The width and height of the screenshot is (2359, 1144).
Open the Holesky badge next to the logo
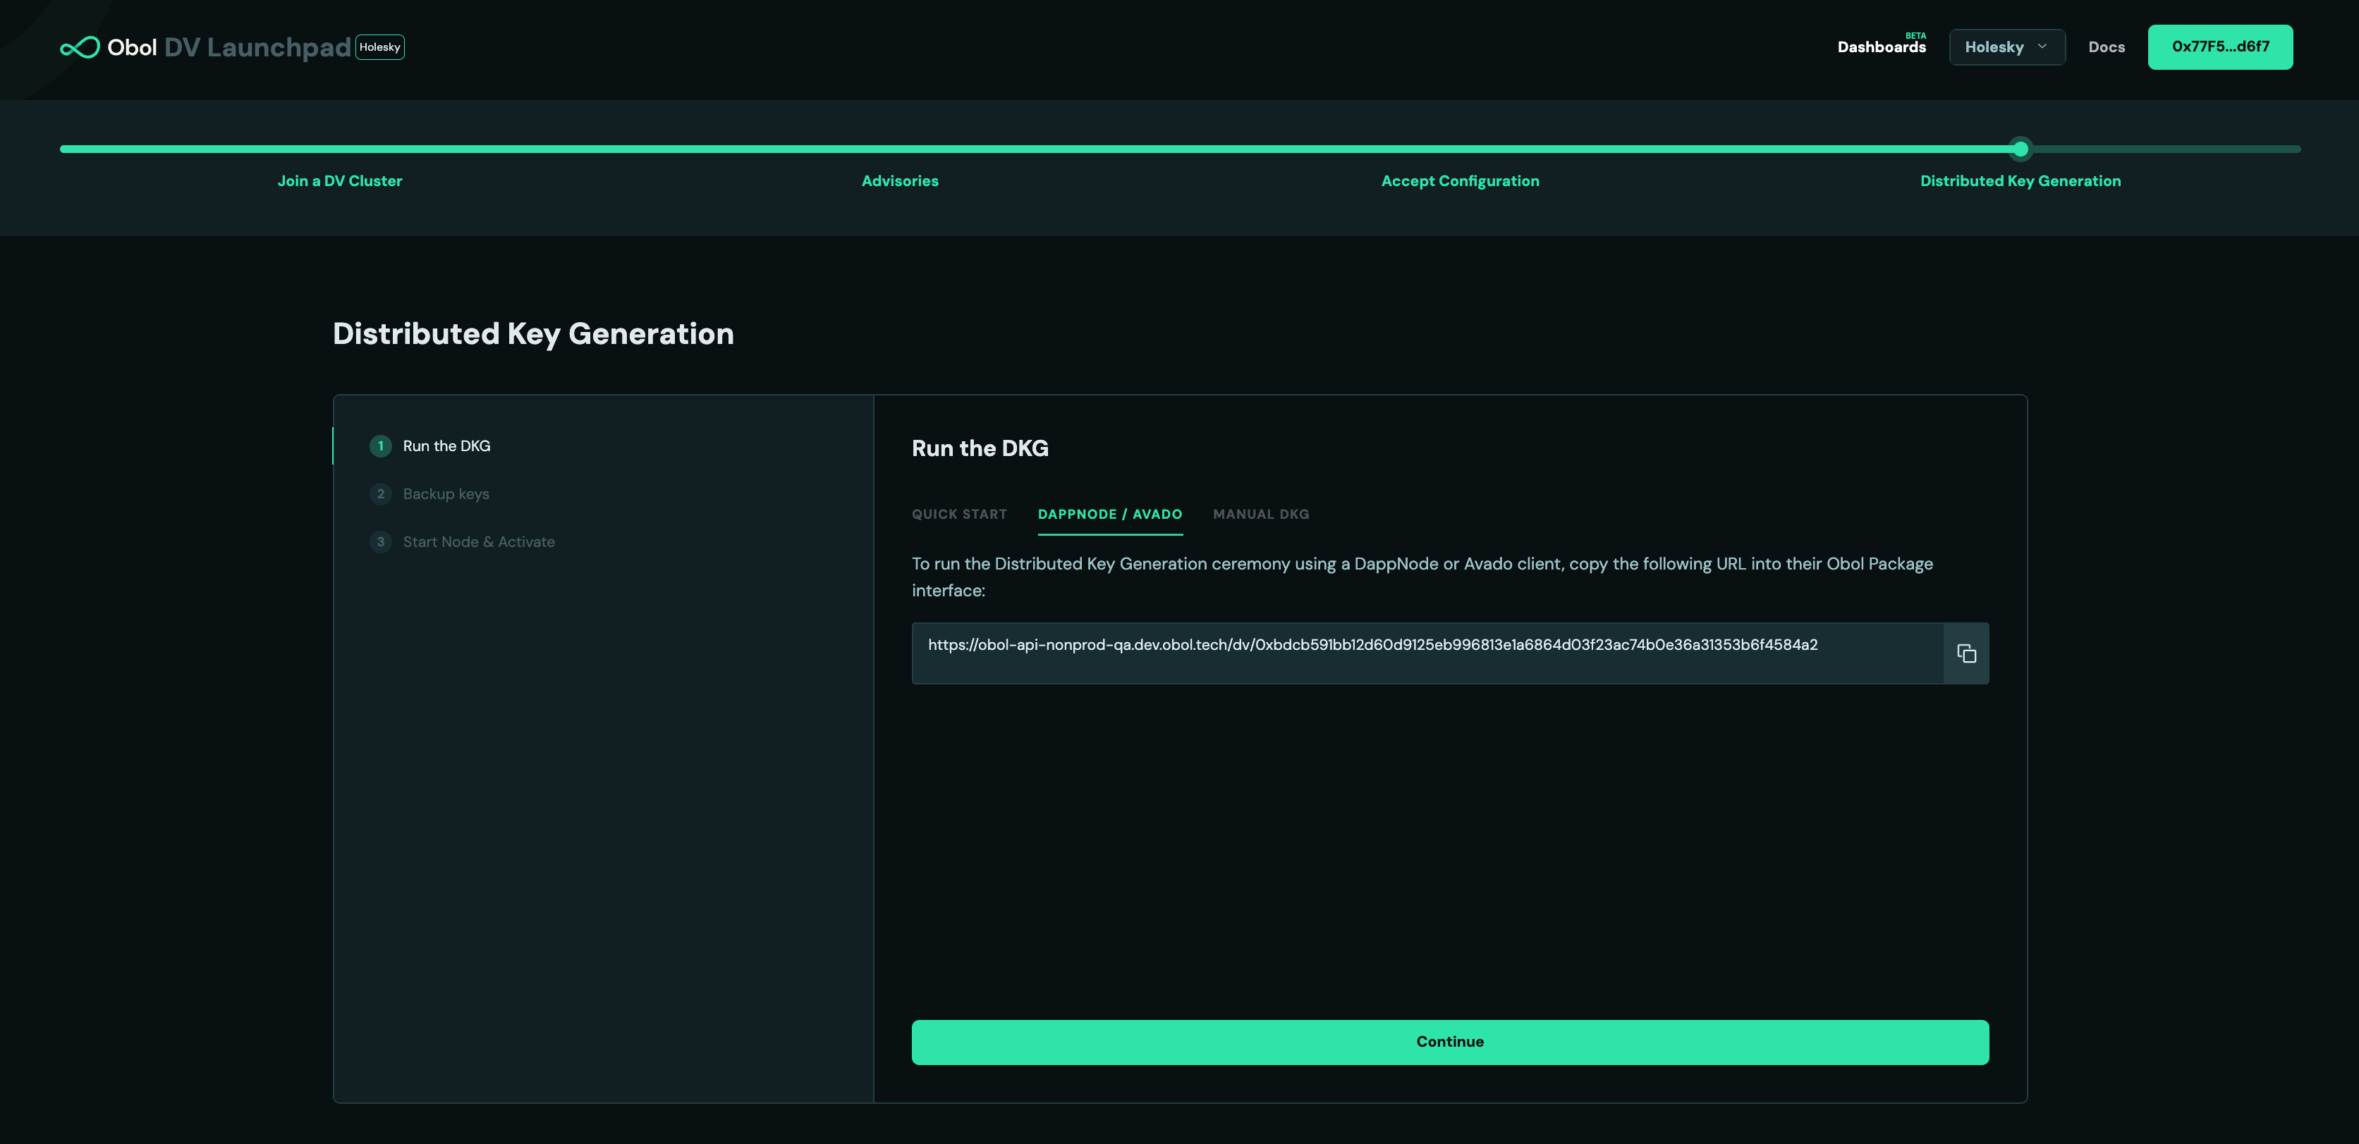click(x=378, y=47)
